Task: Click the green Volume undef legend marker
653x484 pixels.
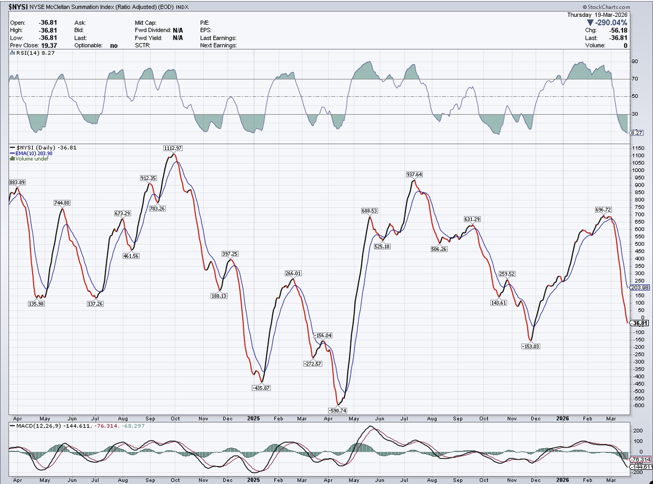Action: click(x=12, y=159)
